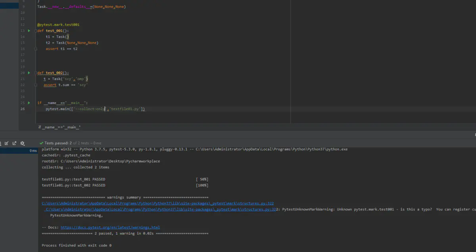The height and width of the screenshot is (252, 476).
Task: Export test results icon
Action: 14,143
